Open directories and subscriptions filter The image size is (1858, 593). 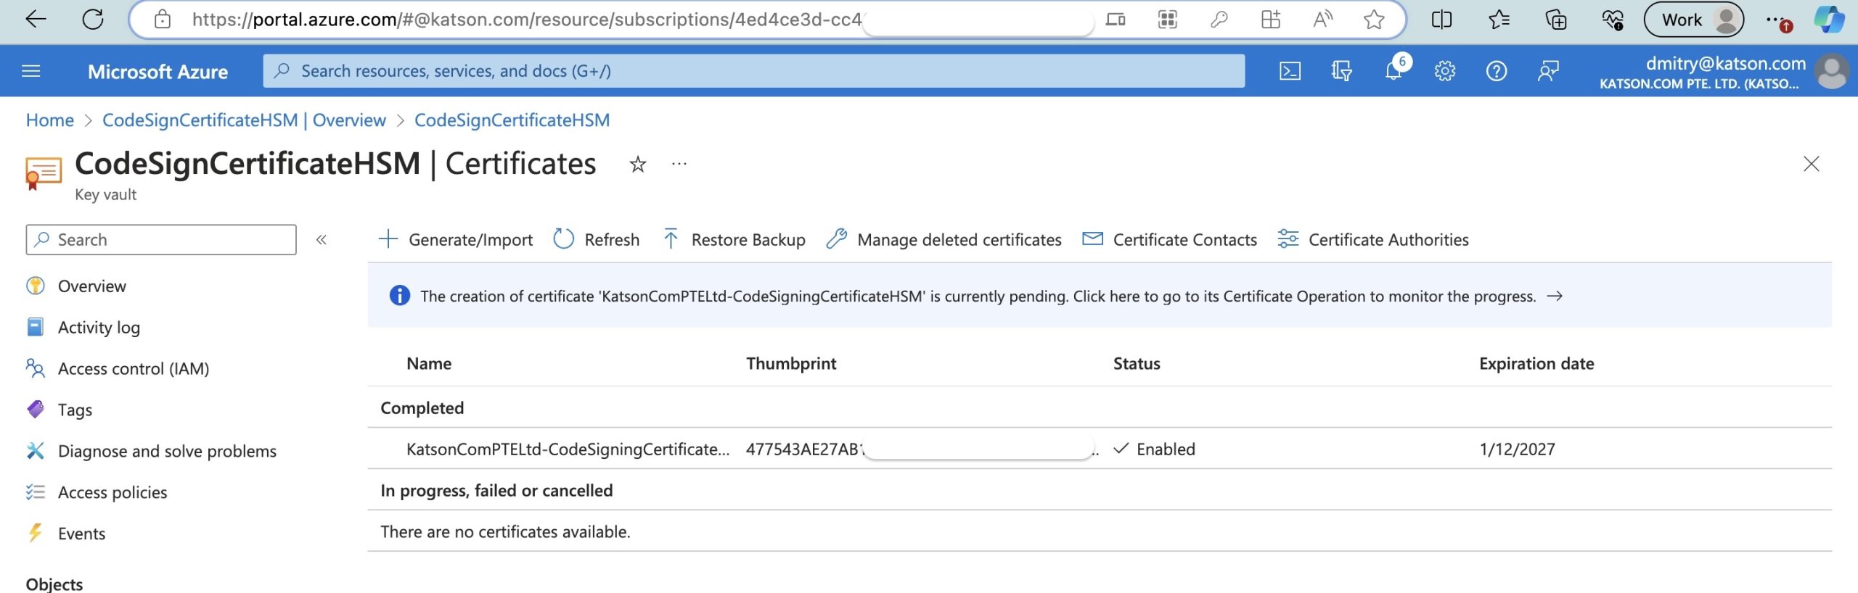pos(1341,71)
